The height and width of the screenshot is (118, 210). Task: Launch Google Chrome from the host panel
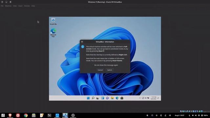(x=26, y=115)
